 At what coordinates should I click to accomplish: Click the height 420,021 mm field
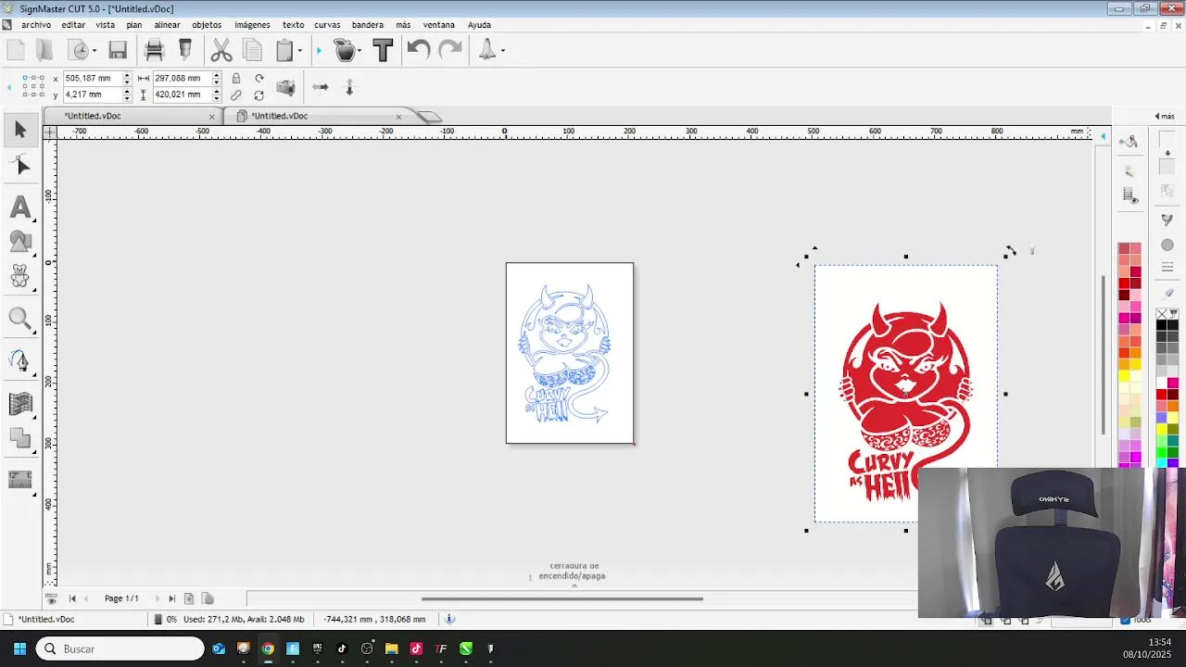[183, 94]
